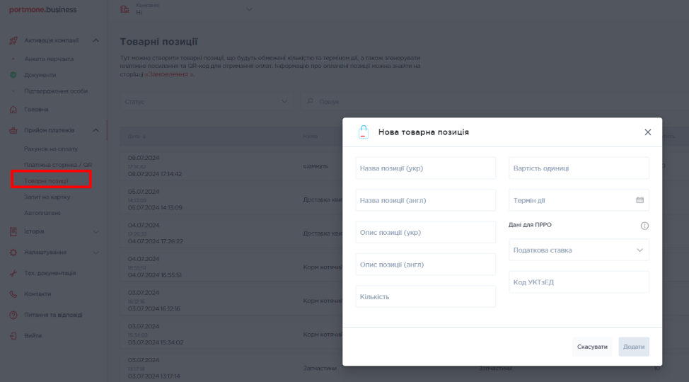Click the gear icon beside Налаштування
The height and width of the screenshot is (382, 689).
[x=13, y=253]
